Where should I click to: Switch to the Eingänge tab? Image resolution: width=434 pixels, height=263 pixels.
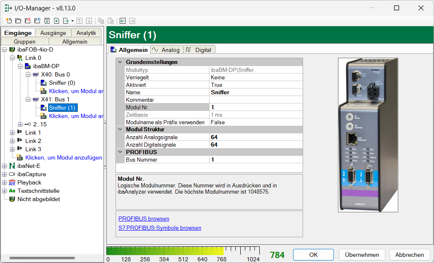coord(18,33)
